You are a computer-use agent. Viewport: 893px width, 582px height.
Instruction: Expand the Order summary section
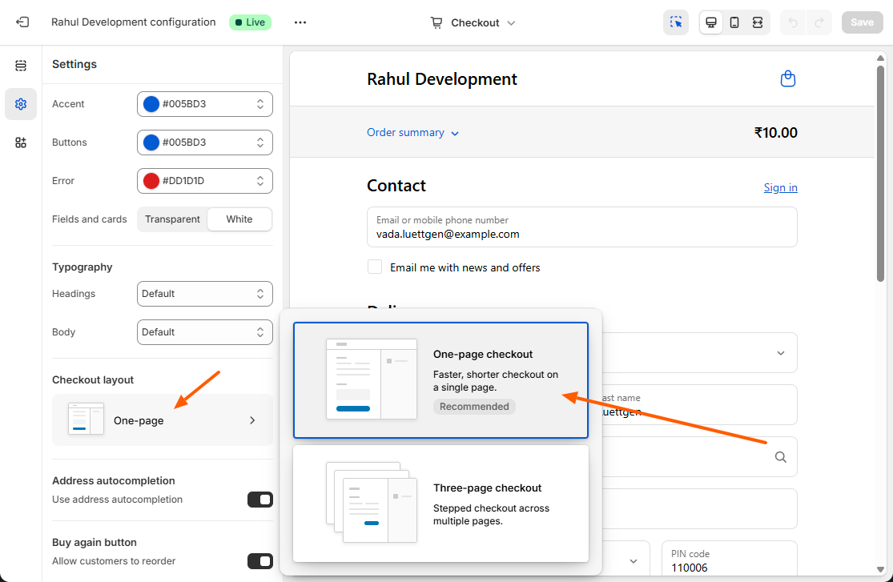pyautogui.click(x=413, y=133)
